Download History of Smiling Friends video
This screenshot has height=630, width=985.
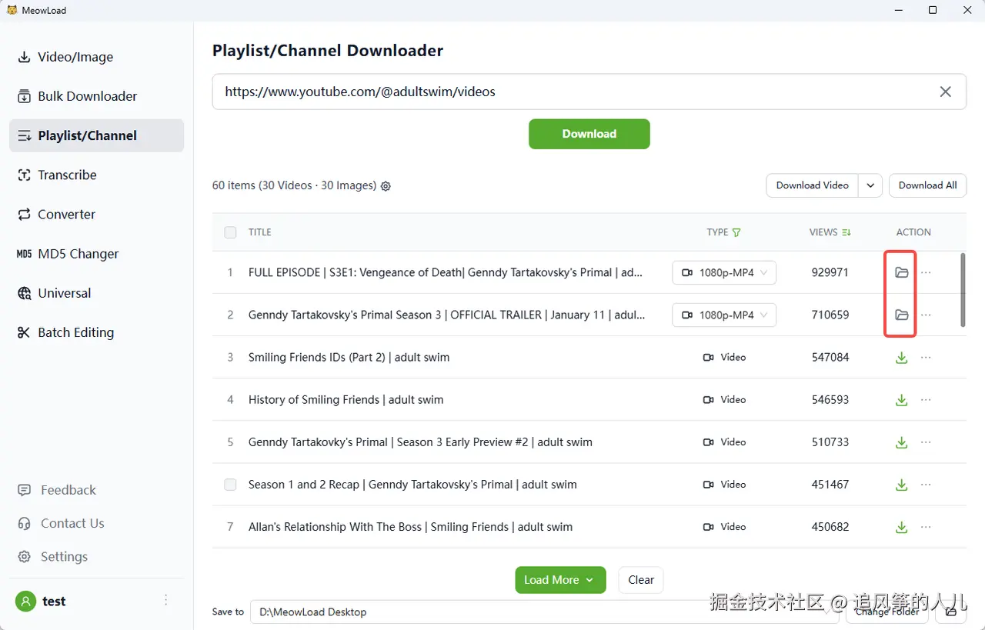coord(902,400)
